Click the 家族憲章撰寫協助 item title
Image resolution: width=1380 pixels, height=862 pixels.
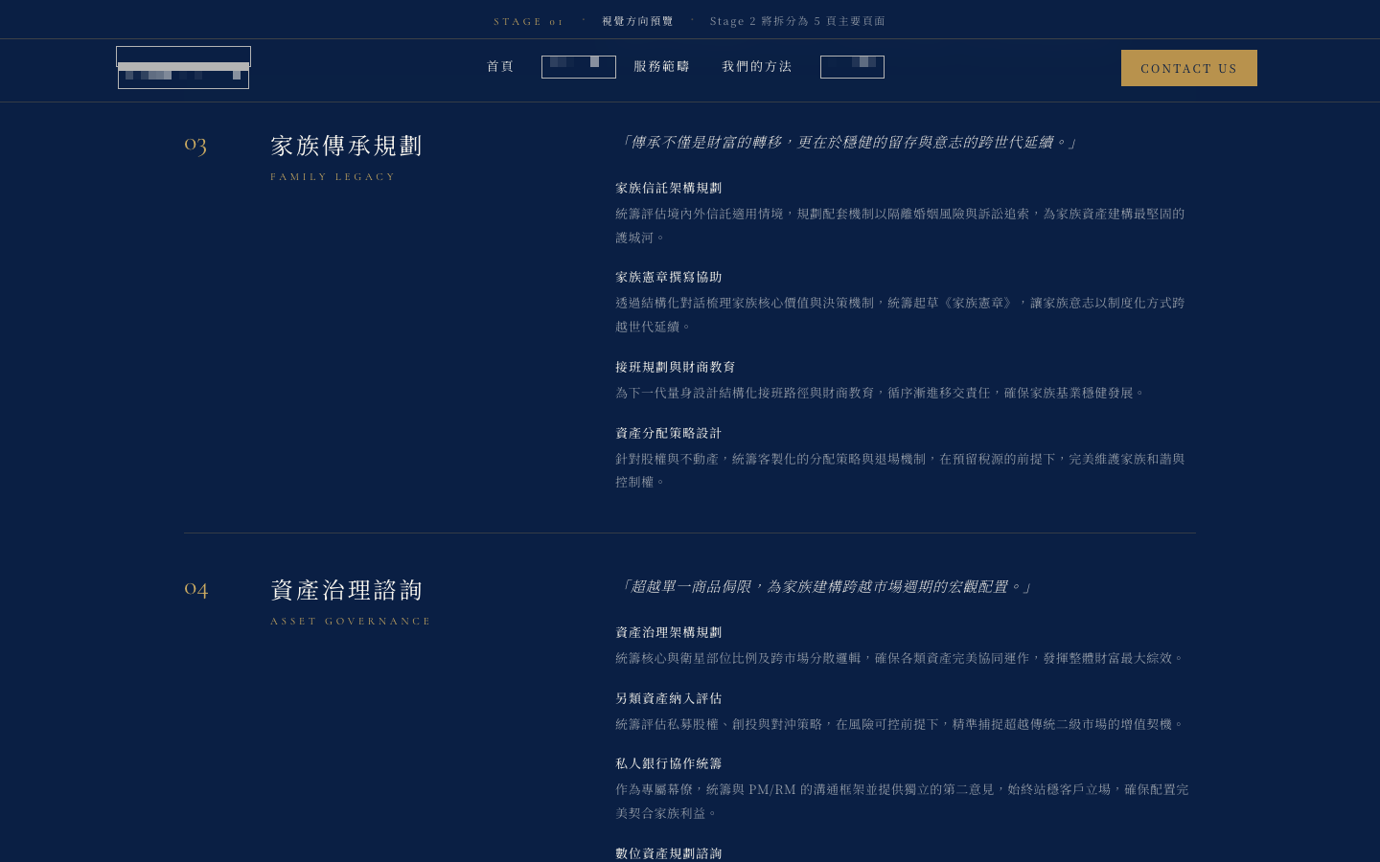pyautogui.click(x=669, y=277)
